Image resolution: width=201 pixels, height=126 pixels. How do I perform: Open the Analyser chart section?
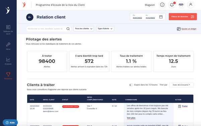point(8,61)
